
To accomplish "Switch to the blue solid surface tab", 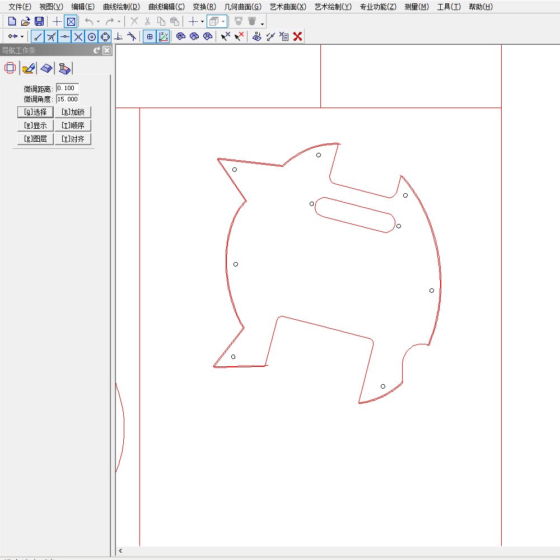I will coord(46,68).
